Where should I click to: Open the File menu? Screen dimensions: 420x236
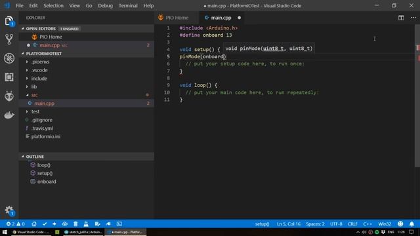tap(20, 6)
